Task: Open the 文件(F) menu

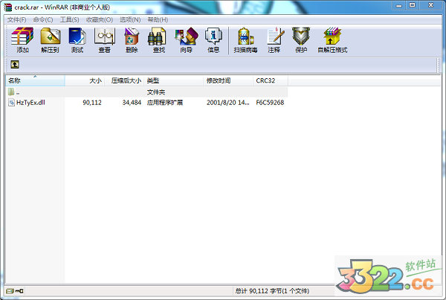Action: pyautogui.click(x=16, y=19)
